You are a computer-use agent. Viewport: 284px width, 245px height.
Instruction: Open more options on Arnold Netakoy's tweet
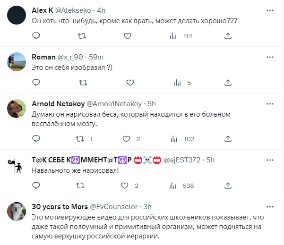(x=270, y=103)
